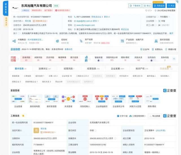The height and width of the screenshot is (155, 181).
Task: Open the locked 合同违约 analysis item
Action: [x=152, y=59]
